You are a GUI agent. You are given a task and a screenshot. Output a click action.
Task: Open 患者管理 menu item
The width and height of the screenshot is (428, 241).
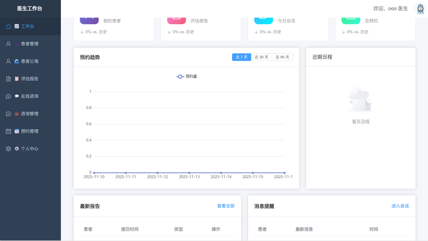[30, 44]
